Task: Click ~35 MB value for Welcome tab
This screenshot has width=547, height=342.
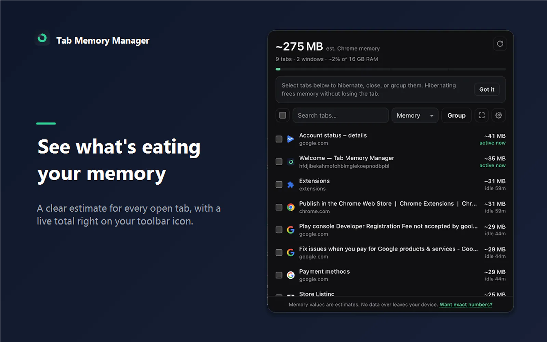Action: (495, 158)
